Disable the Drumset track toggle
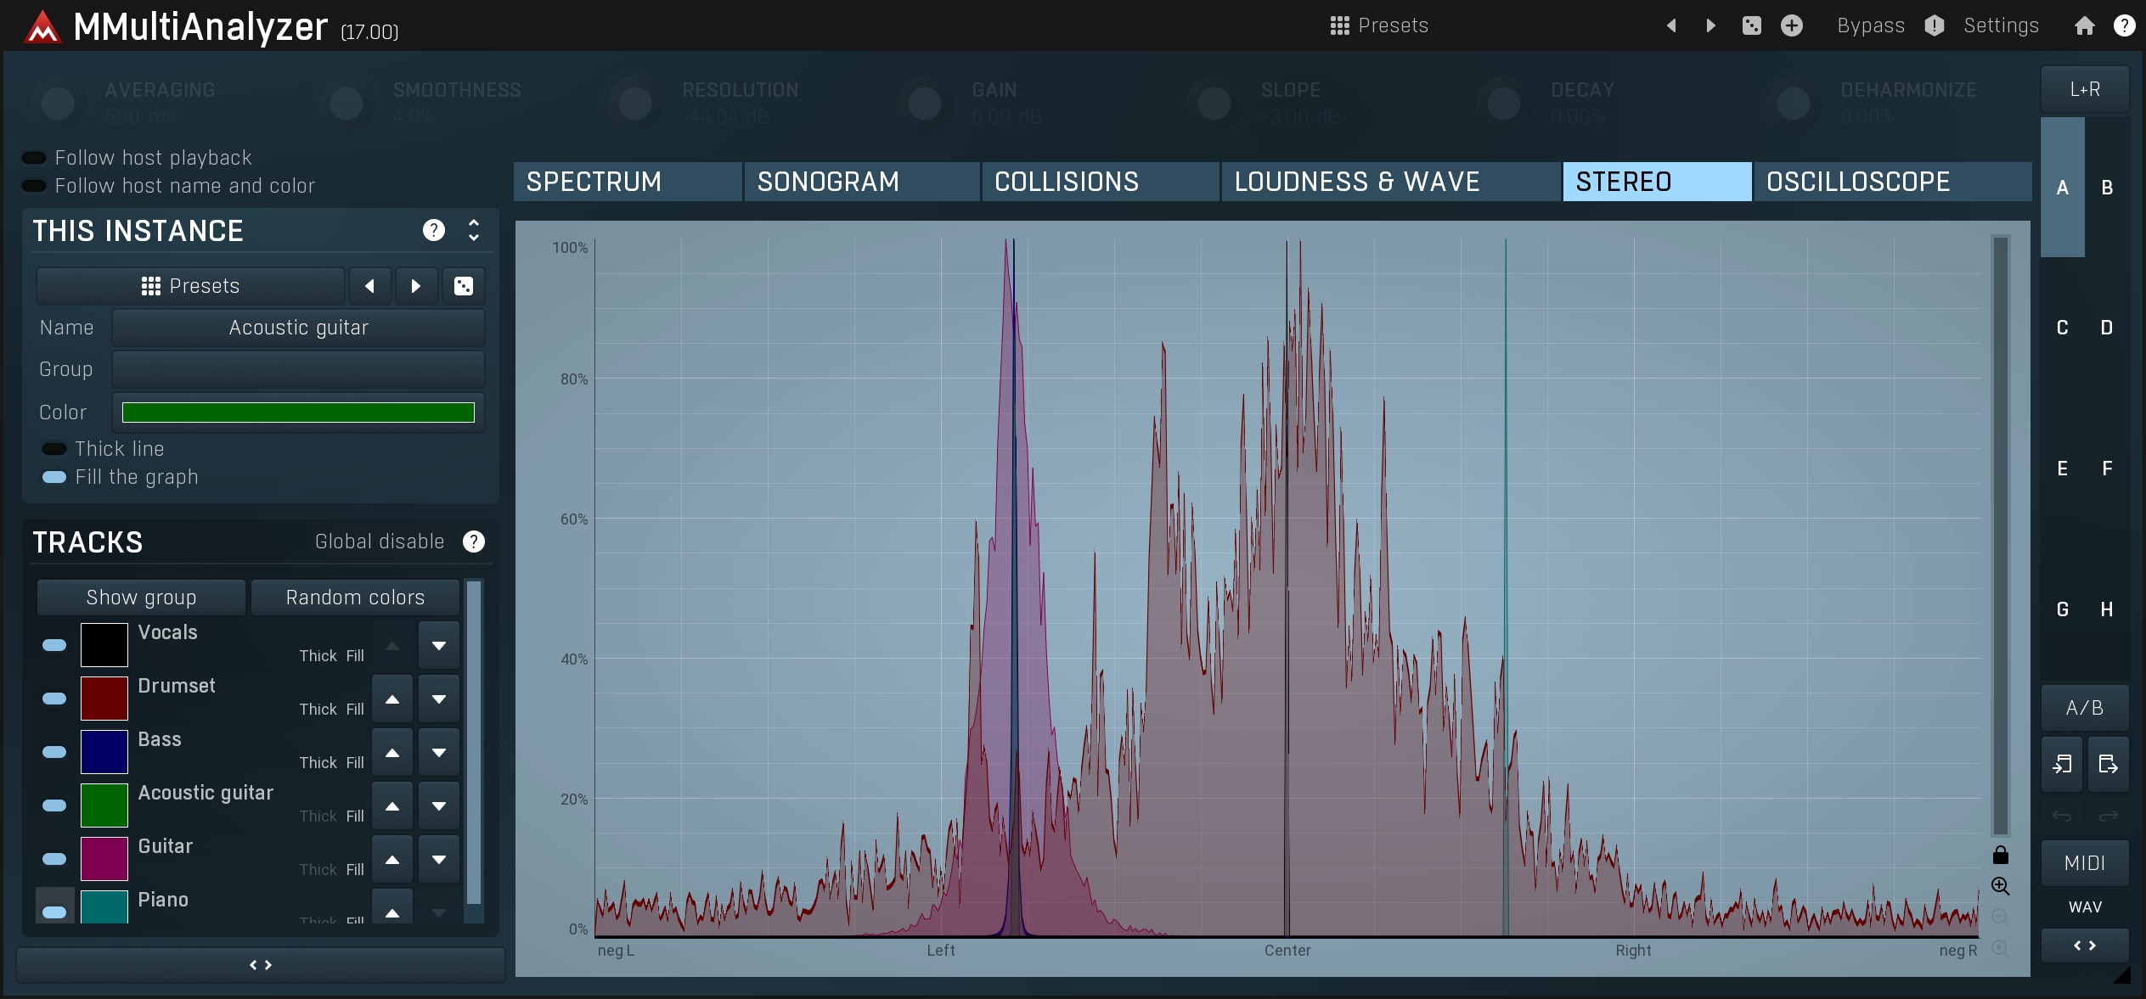Image resolution: width=2146 pixels, height=999 pixels. [54, 699]
